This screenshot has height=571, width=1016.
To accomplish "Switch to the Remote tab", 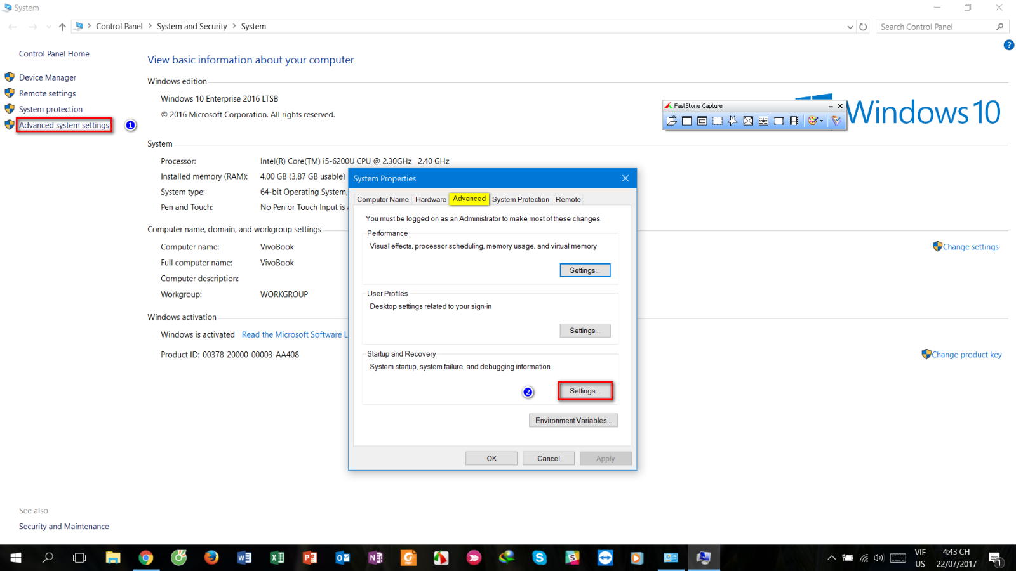I will 567,199.
